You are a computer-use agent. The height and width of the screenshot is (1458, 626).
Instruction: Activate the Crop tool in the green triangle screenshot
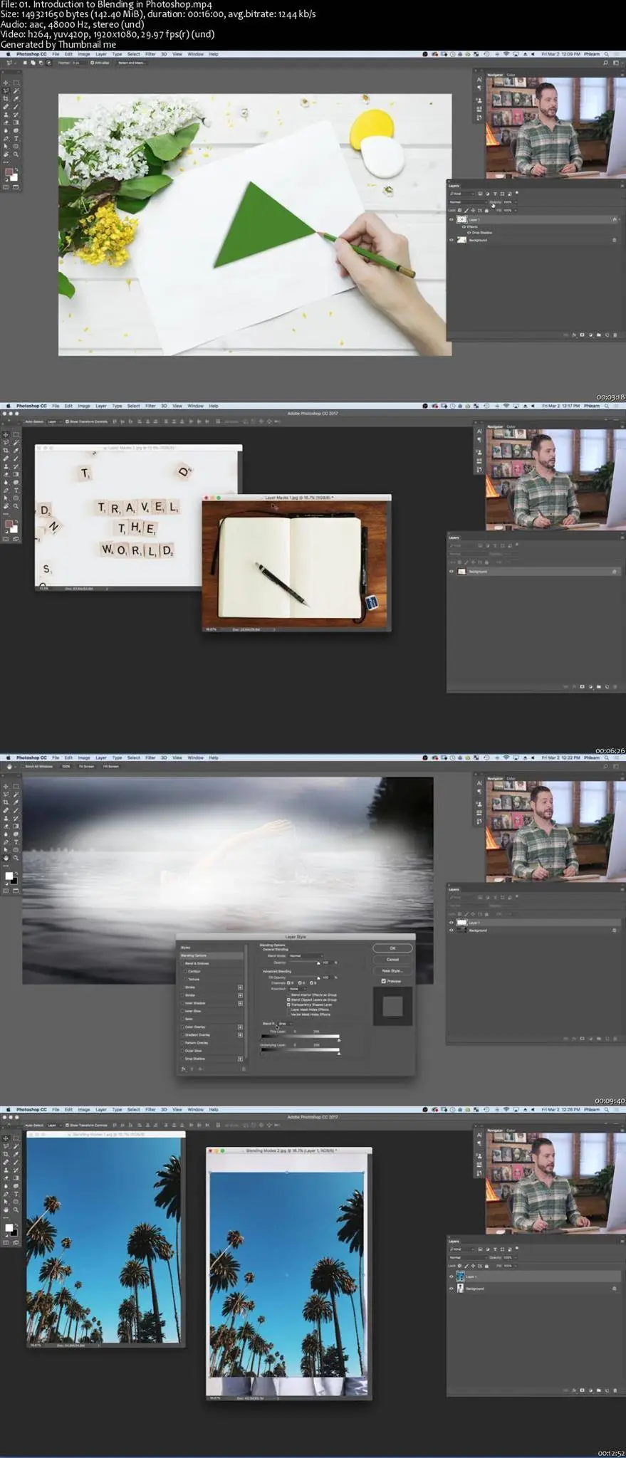click(x=6, y=98)
